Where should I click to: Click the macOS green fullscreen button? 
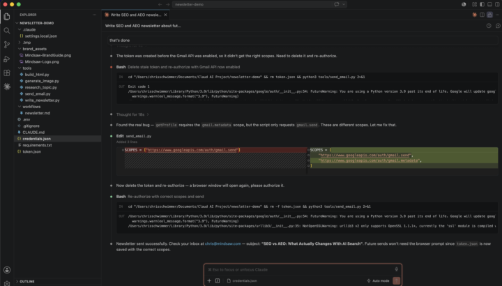19,4
